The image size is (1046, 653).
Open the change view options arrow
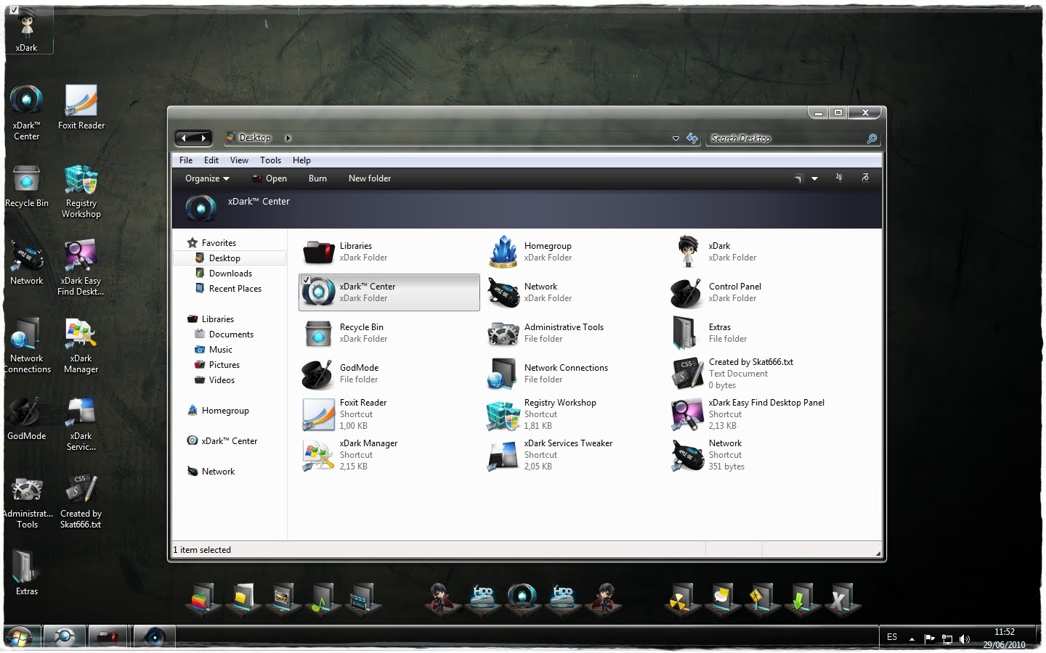(x=814, y=178)
